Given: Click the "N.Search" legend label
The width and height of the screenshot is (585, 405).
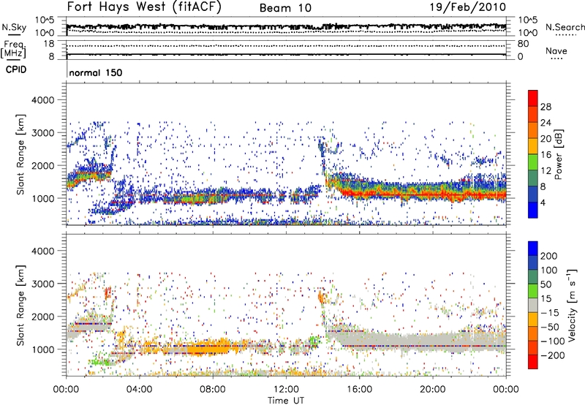Looking at the screenshot, I should (565, 27).
